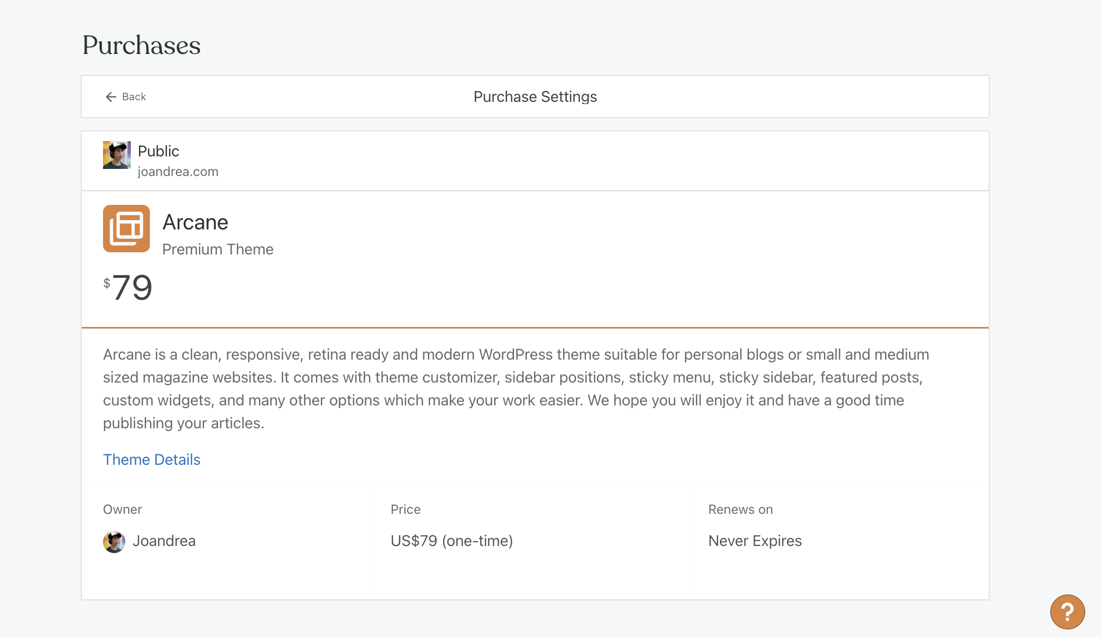The image size is (1101, 637).
Task: Click the joandrea.com site domain
Action: click(x=178, y=172)
